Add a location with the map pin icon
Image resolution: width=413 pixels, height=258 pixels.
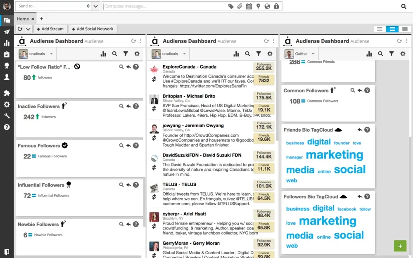(x=258, y=6)
